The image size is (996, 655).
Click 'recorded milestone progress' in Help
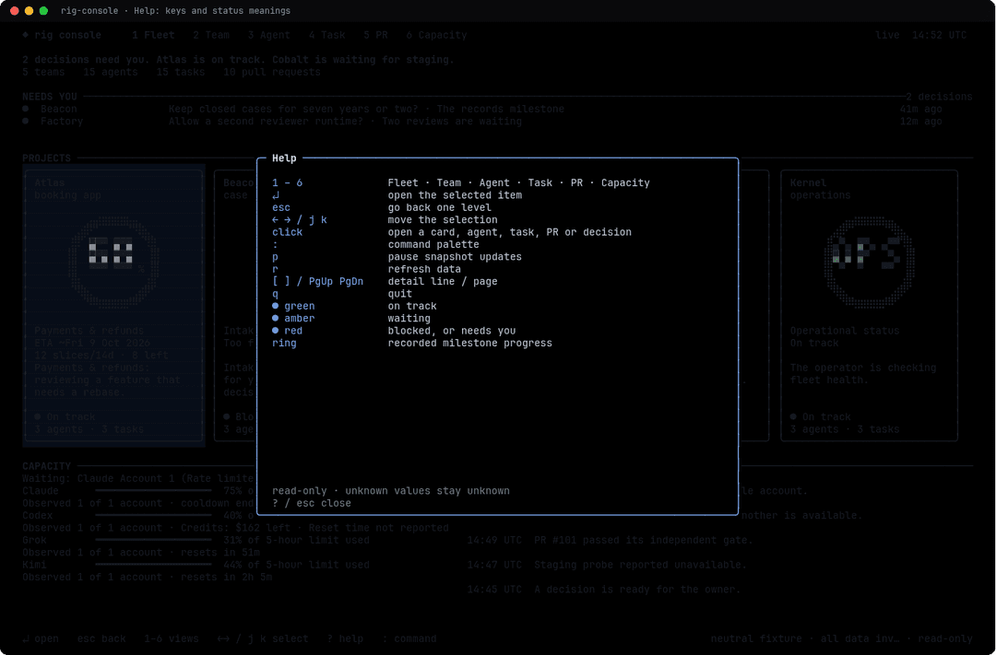[470, 344]
